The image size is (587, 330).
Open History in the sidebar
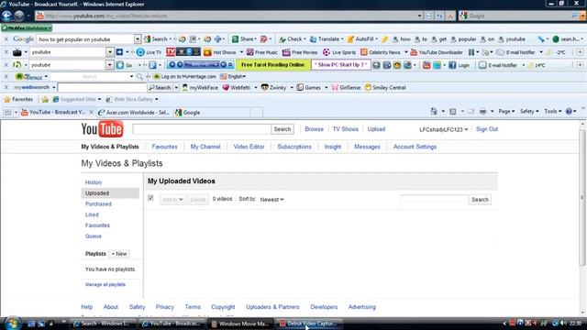click(x=94, y=182)
